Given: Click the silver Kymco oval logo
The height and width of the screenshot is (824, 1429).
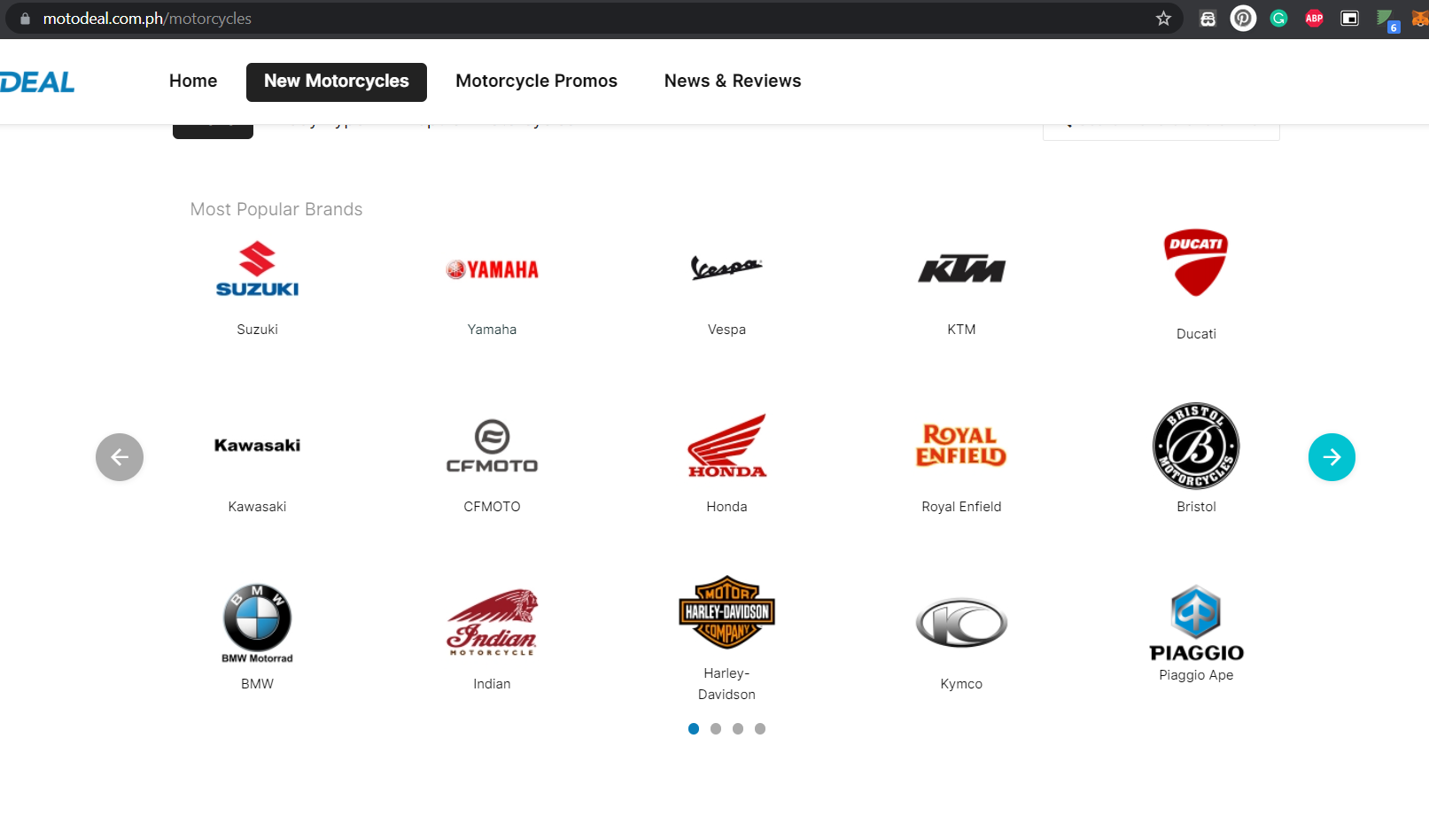Looking at the screenshot, I should tap(961, 623).
